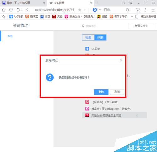
Task: Open the shopping cart icon
Action: coord(138,10)
